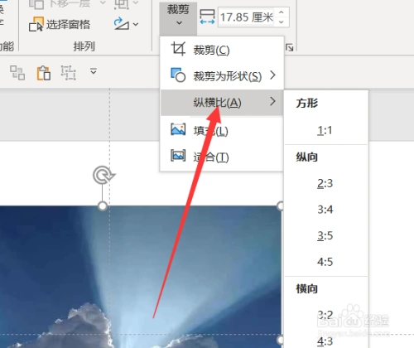Click the crop icon beside 裁剪(C)
Screen dimensions: 414x348
pyautogui.click(x=178, y=49)
